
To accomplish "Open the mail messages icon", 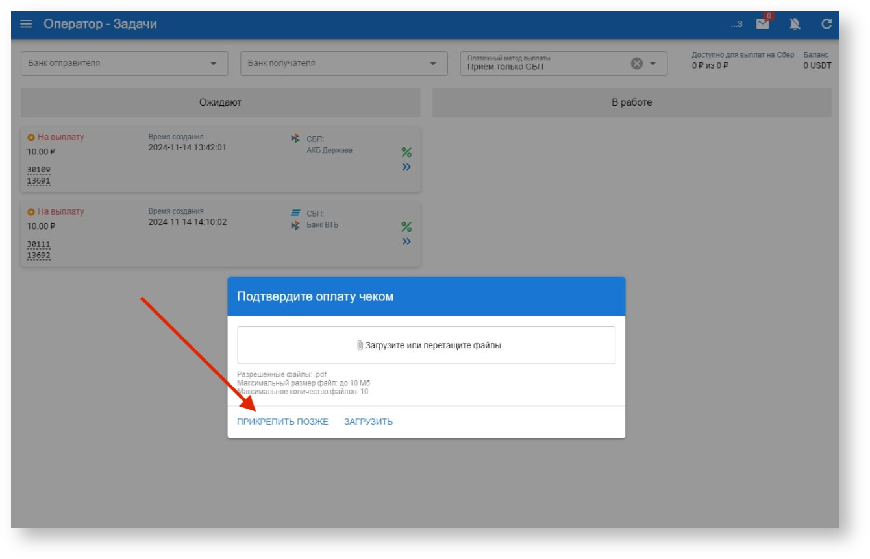I will point(763,24).
